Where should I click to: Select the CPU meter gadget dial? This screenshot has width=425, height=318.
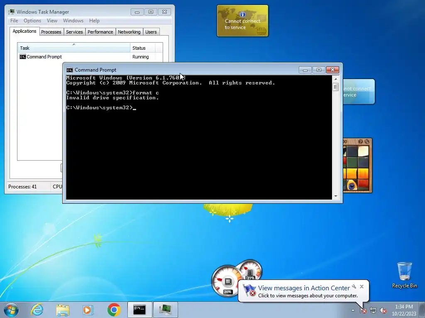(227, 282)
